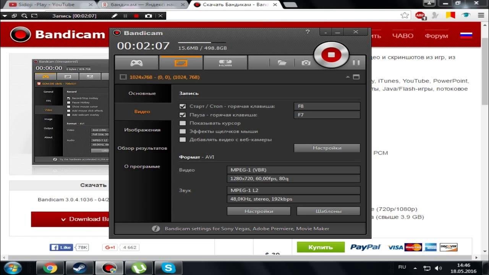Click the pencil draw icon on recording bar
The height and width of the screenshot is (275, 489).
click(x=114, y=16)
